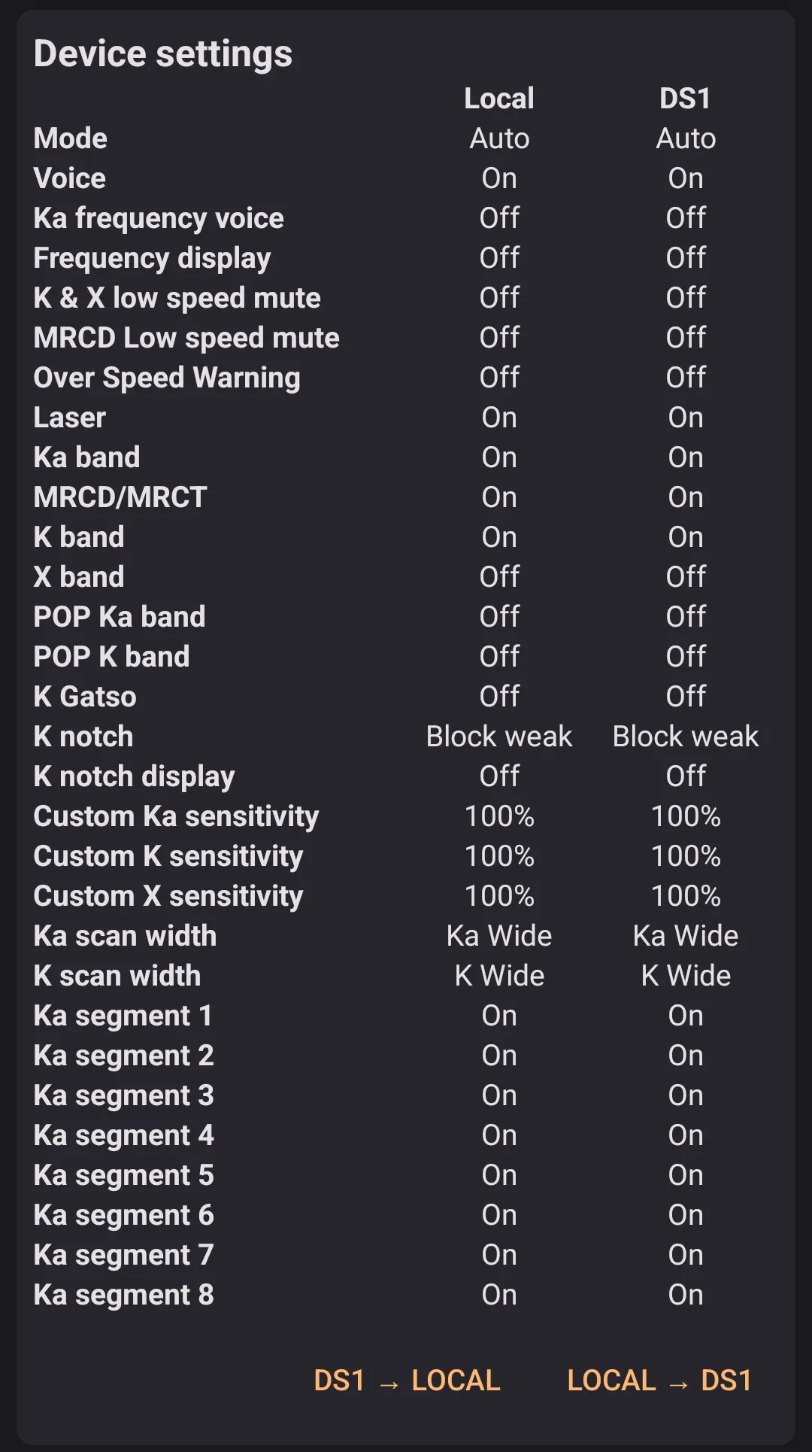Screen dimensions: 812x1452
Task: Tap Local Custom Ka sensitivity 100%
Action: coord(499,816)
